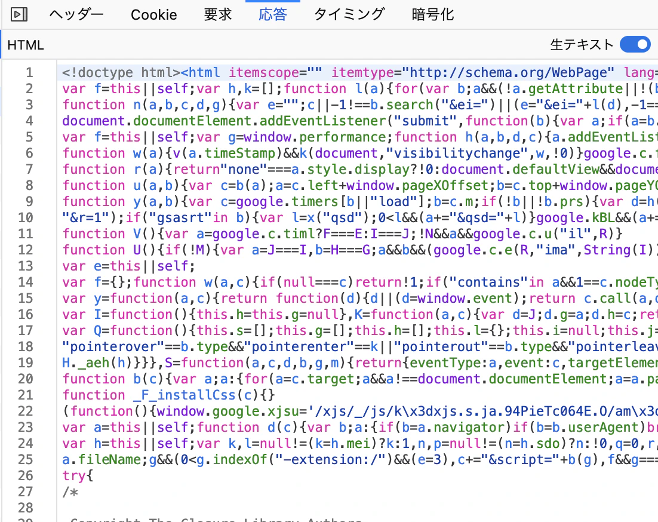The image size is (658, 522).
Task: Open the 要求 tab
Action: [218, 15]
